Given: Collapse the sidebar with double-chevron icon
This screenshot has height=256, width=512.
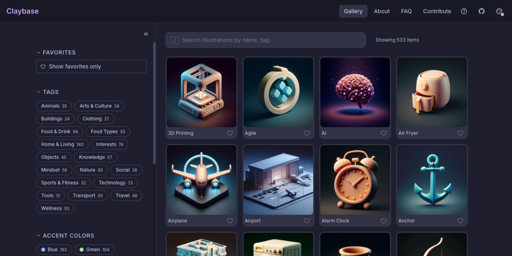Looking at the screenshot, I should (x=146, y=34).
